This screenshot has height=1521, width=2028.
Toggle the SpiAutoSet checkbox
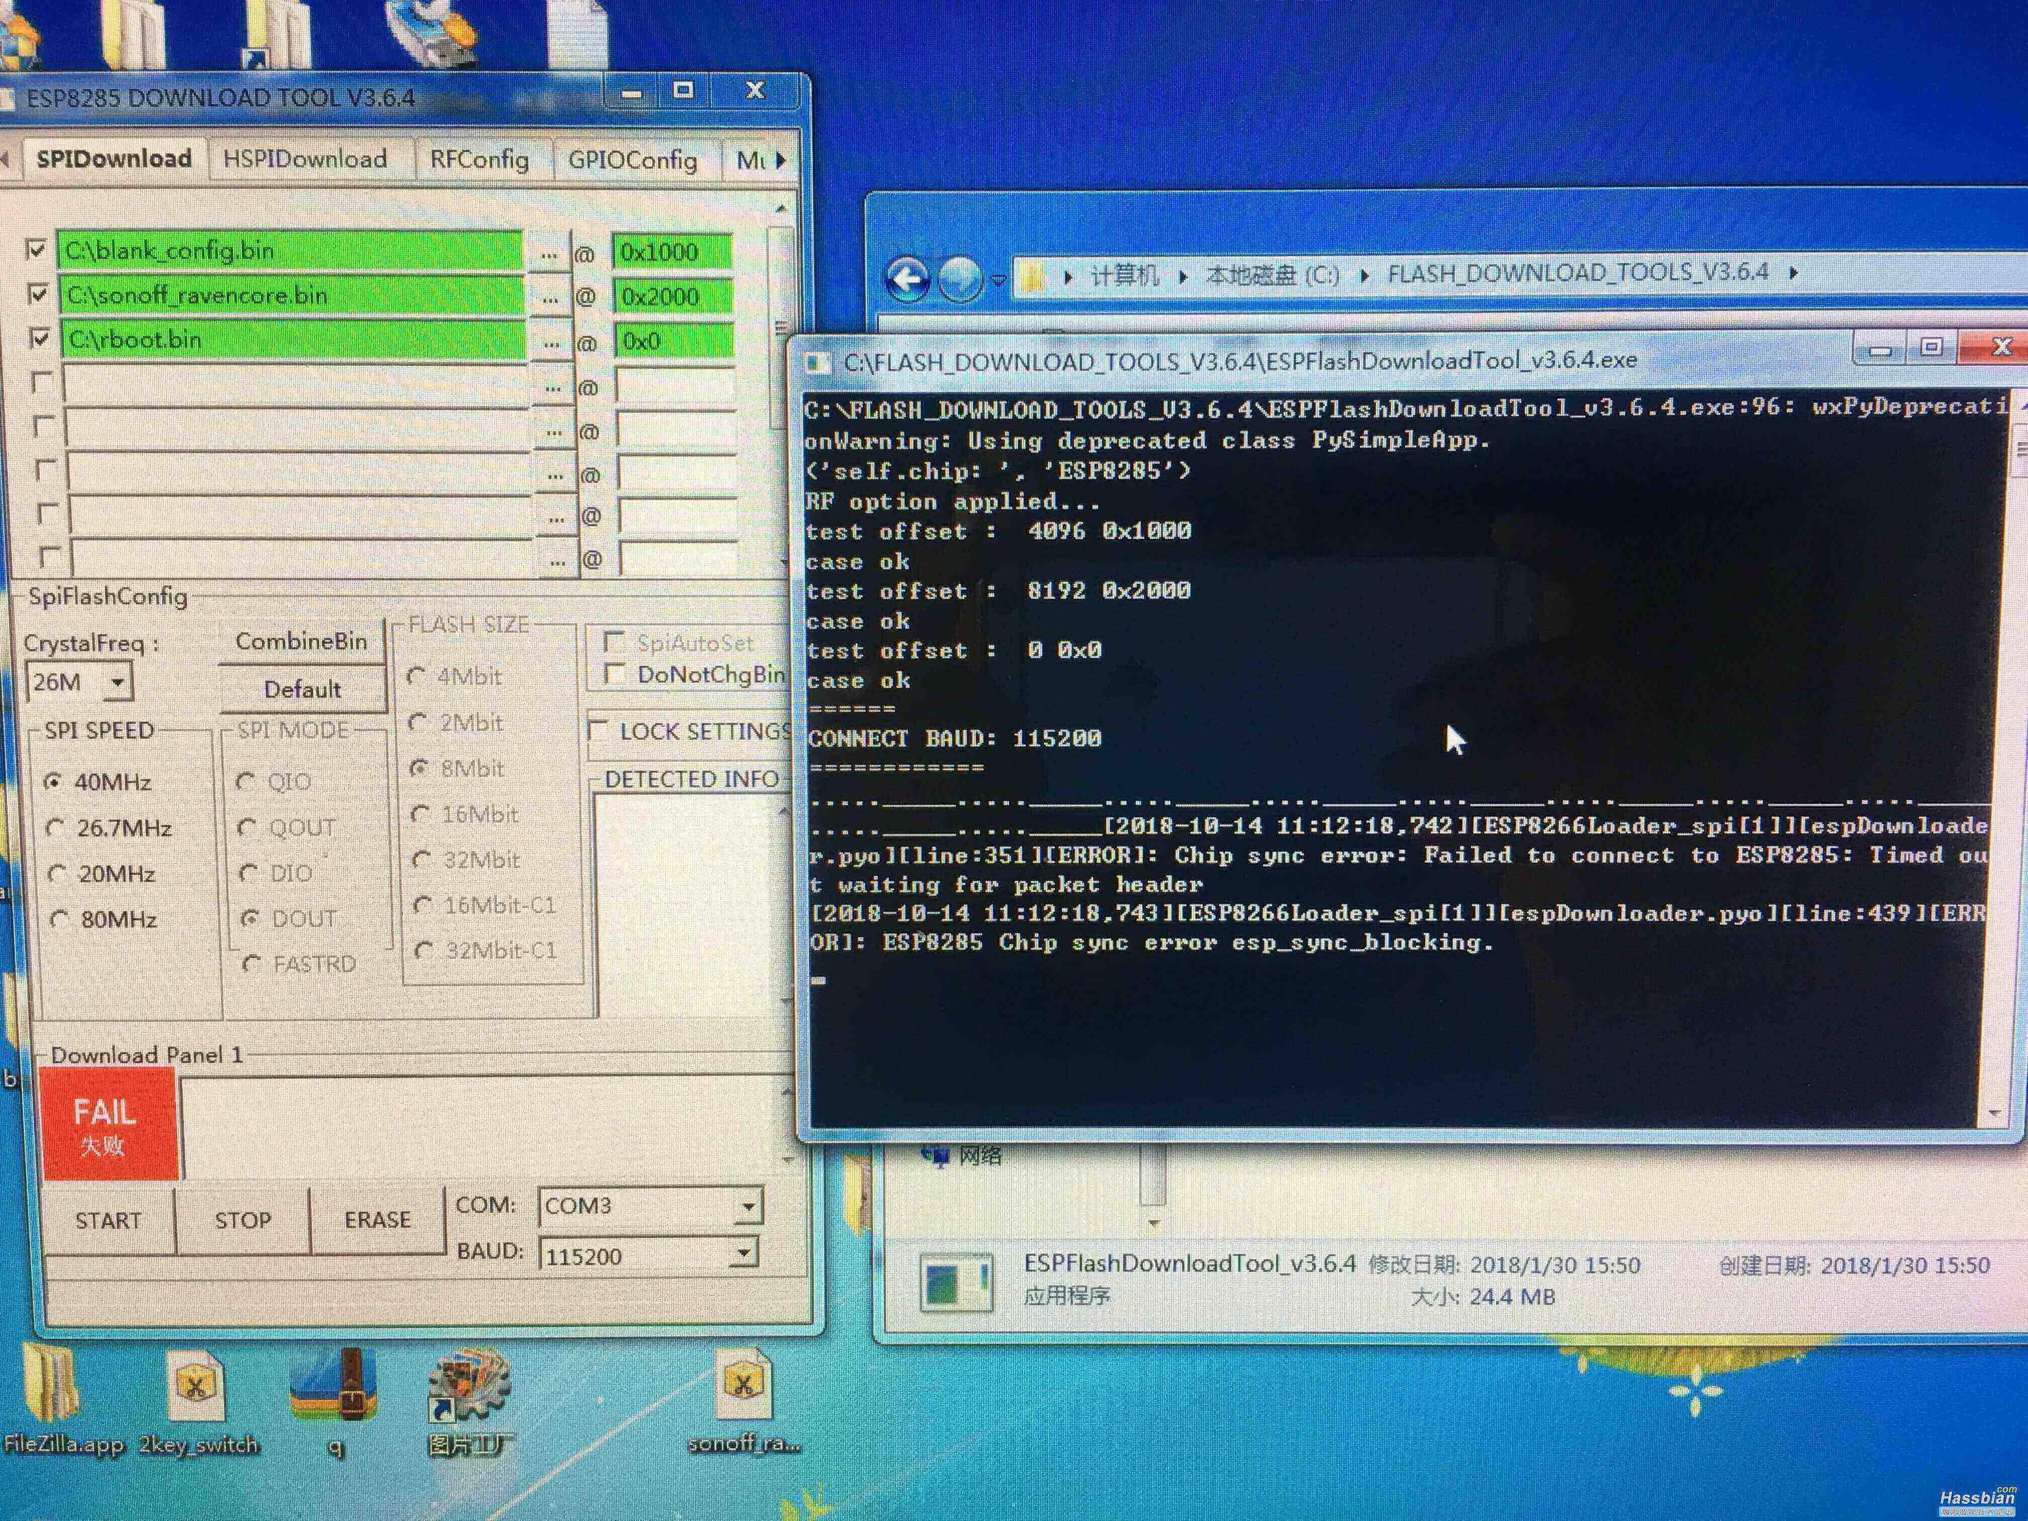tap(614, 642)
